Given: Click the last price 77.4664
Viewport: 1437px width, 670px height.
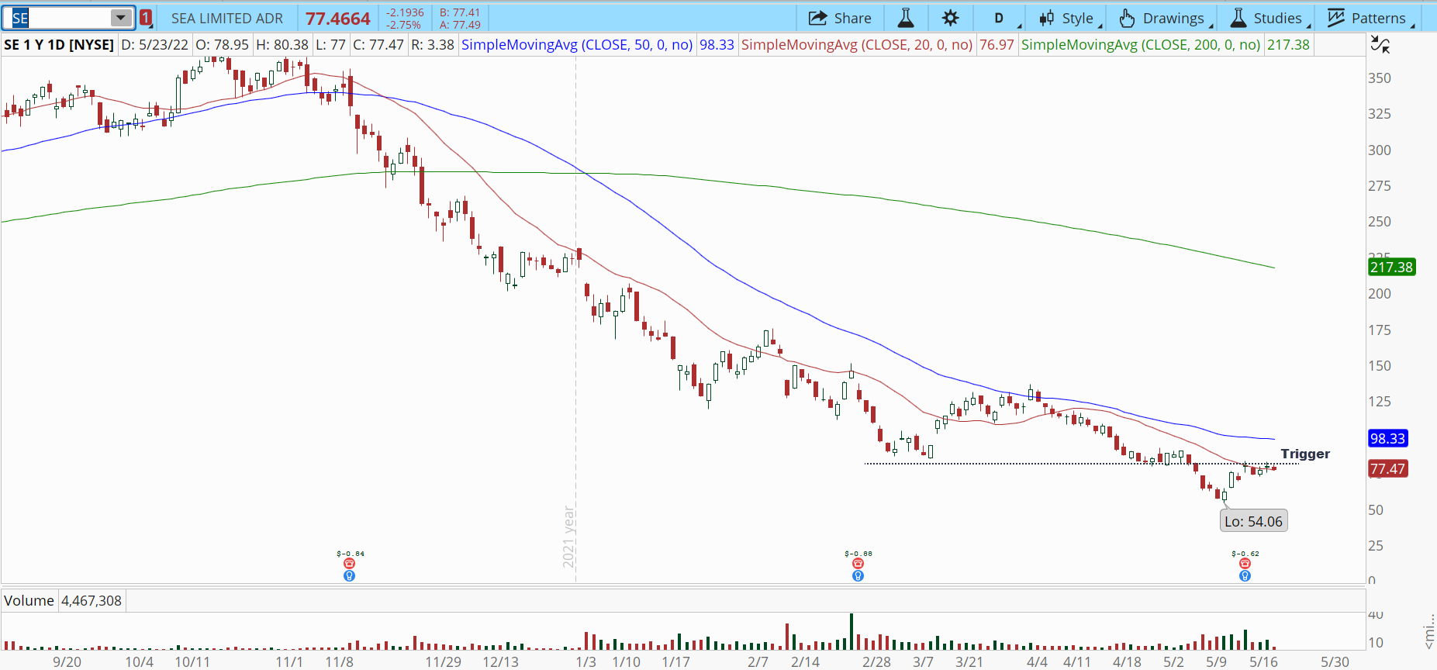Looking at the screenshot, I should coord(338,19).
